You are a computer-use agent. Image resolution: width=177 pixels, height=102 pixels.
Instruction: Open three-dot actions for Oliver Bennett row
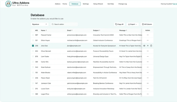point(148,51)
